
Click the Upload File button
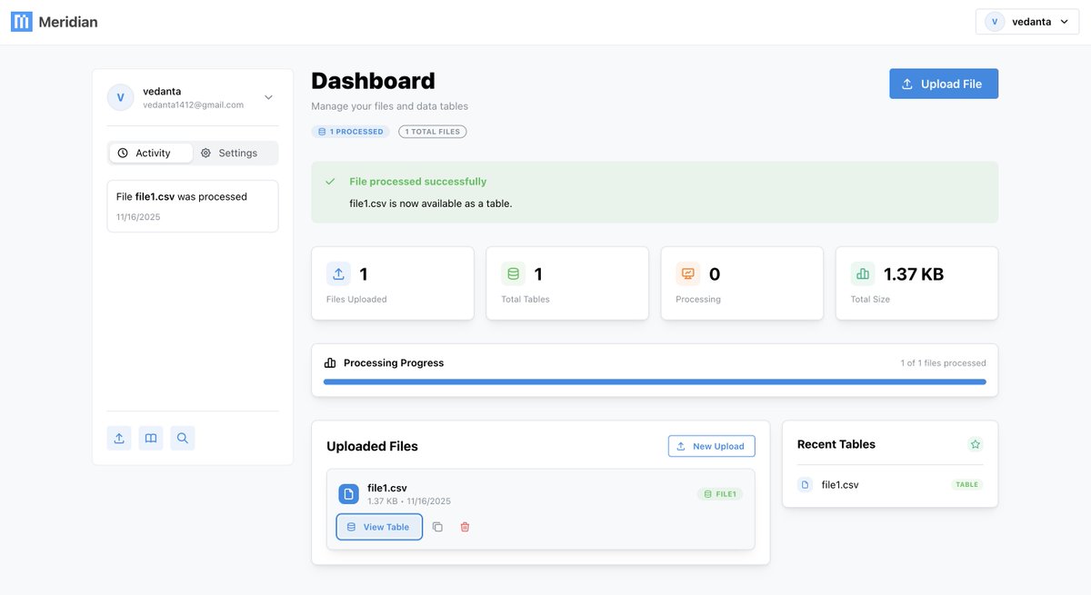tap(944, 84)
